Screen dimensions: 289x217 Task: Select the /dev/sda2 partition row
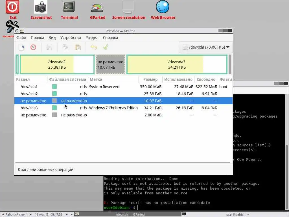click(124, 94)
